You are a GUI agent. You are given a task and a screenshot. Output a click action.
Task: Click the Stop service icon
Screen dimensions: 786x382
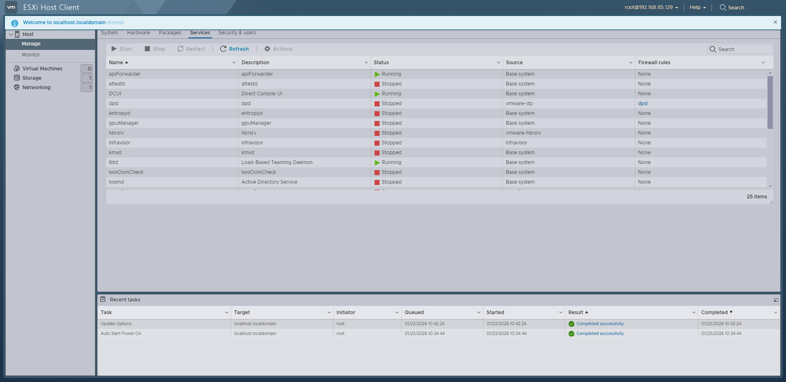(x=148, y=49)
